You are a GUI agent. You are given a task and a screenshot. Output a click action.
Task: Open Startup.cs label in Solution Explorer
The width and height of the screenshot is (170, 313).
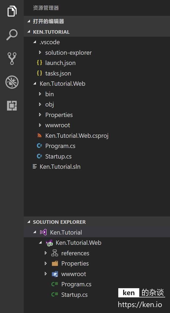point(74,295)
